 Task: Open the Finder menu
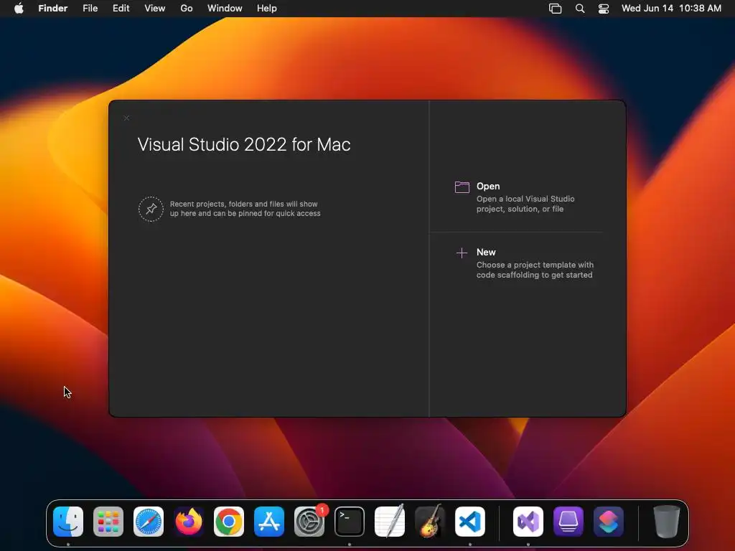click(x=53, y=9)
